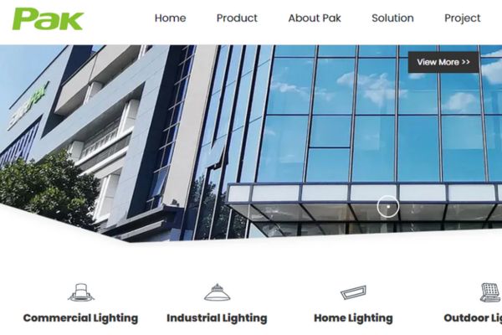Select the Commercial Lighting downlight icon
This screenshot has height=335, width=502.
coord(81,292)
